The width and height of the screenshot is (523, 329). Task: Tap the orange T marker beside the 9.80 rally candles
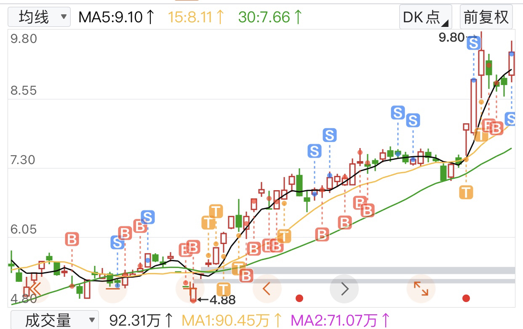(481, 135)
